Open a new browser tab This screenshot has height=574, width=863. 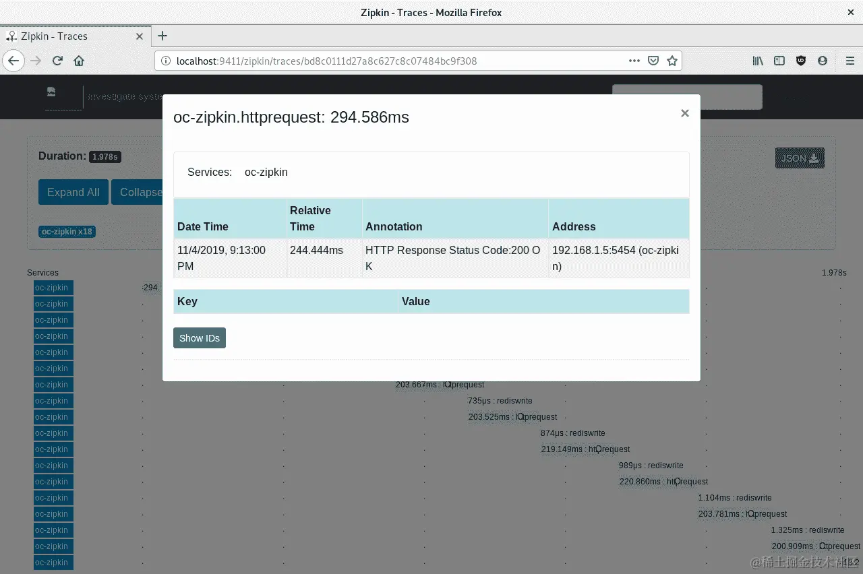(x=162, y=36)
